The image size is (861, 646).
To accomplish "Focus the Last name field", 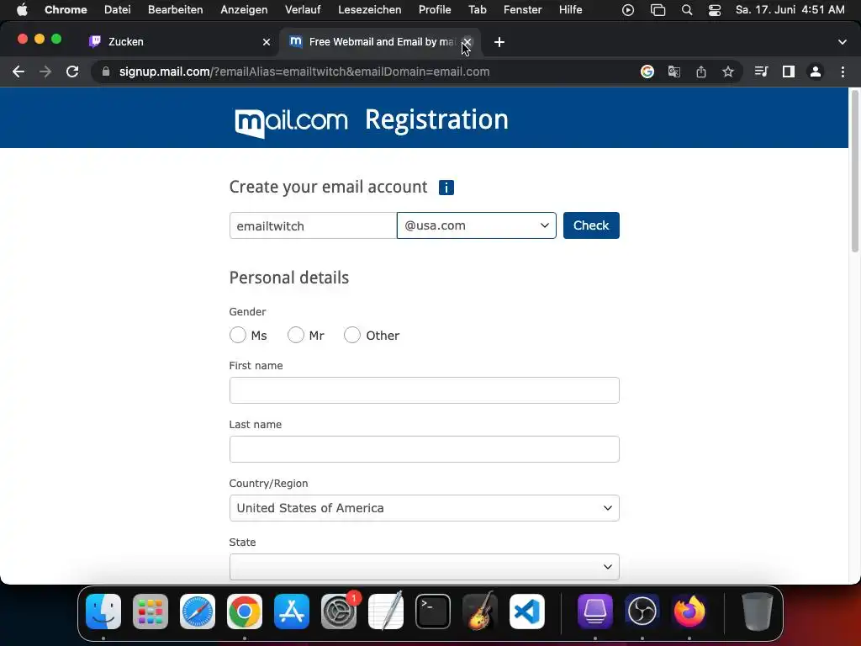I will point(424,449).
